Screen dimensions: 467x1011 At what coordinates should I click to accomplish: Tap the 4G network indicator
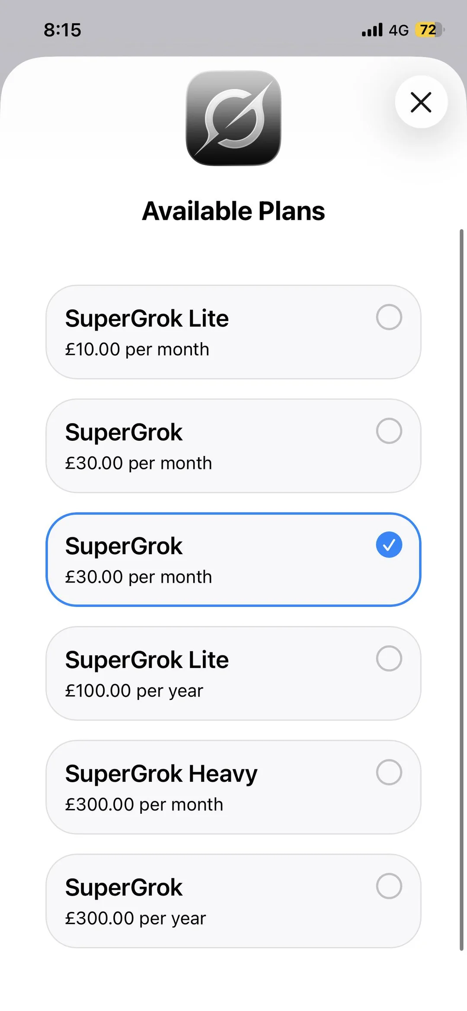pyautogui.click(x=399, y=30)
